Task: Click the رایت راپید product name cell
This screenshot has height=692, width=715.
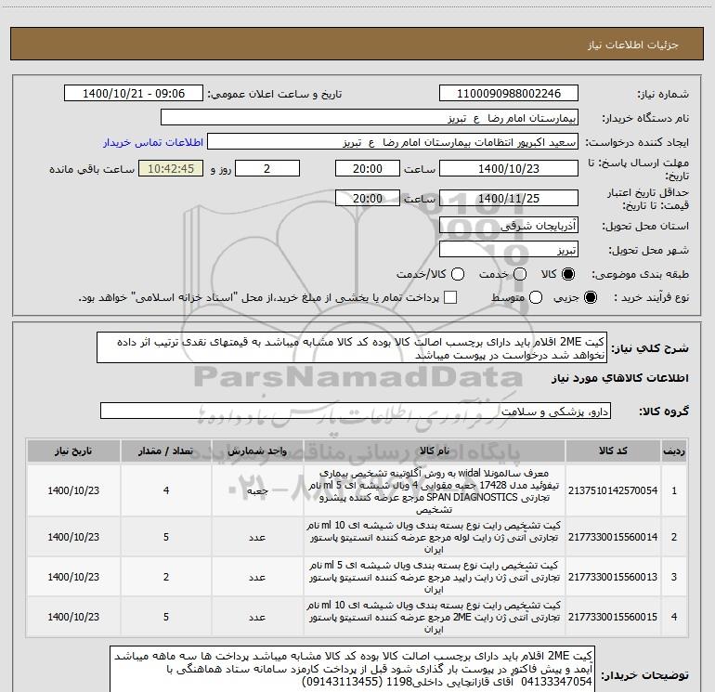Action: pos(435,577)
